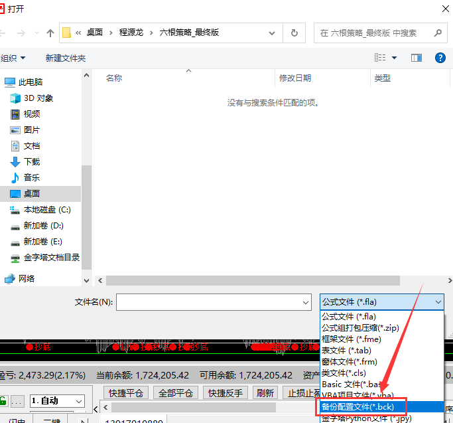Screen dimensions: 453x423
Task: Click 刷新 in trading window
Action: 265,393
